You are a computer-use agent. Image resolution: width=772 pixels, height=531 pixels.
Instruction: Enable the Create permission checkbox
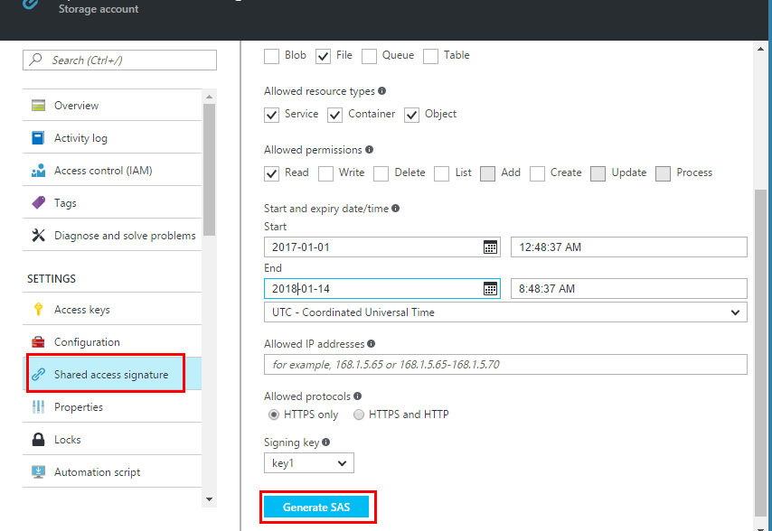(x=538, y=173)
